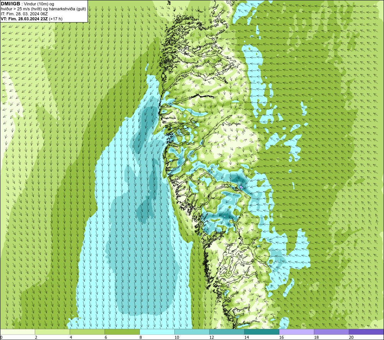384x340 pixels.
Task: Click the 18–20 m/s medium purple swatch
Action: click(x=331, y=332)
